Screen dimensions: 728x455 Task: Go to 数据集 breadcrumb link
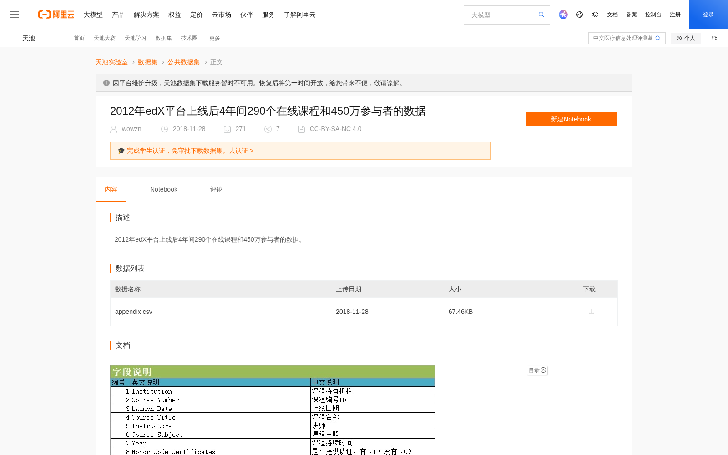pyautogui.click(x=147, y=62)
